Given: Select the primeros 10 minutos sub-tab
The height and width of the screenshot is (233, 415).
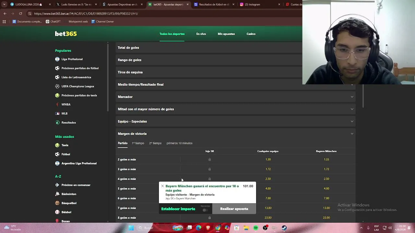Looking at the screenshot, I should tap(180, 143).
